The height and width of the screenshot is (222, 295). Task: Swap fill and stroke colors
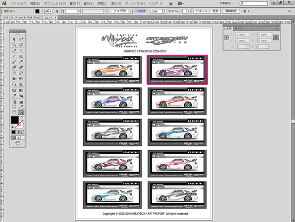(x=22, y=117)
